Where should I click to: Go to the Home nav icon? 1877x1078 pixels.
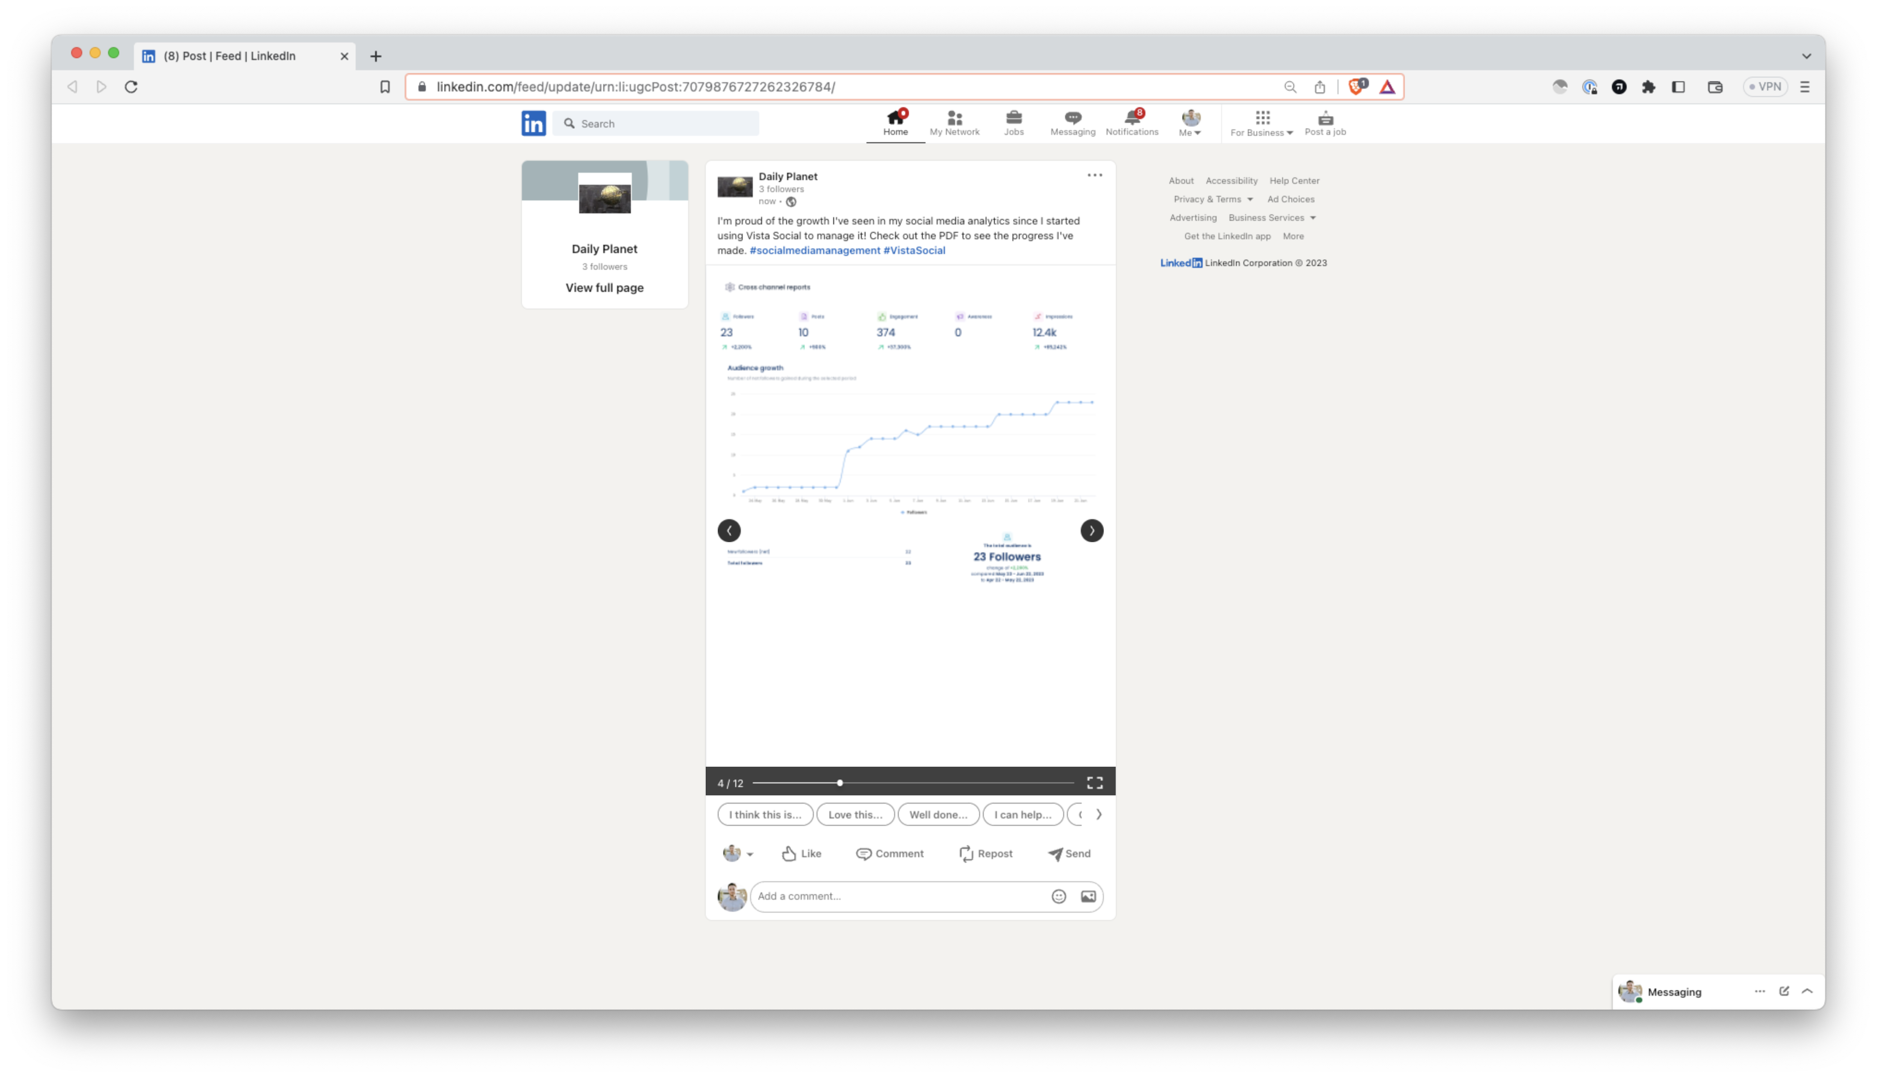(x=895, y=123)
